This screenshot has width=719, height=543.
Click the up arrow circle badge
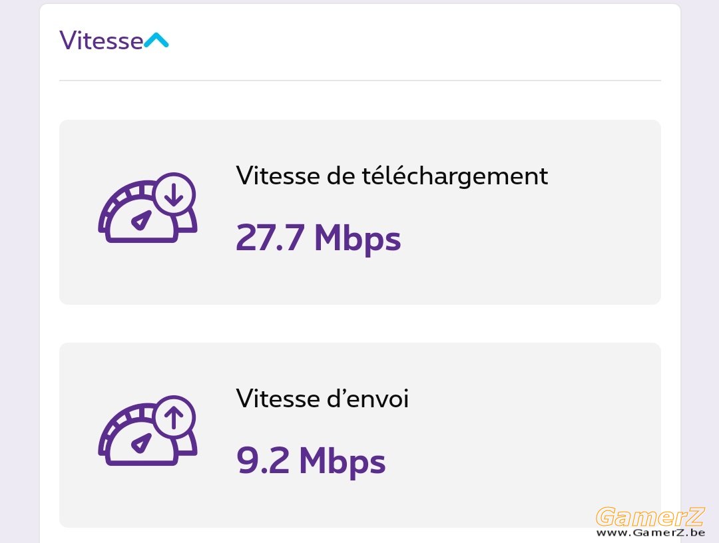(174, 417)
